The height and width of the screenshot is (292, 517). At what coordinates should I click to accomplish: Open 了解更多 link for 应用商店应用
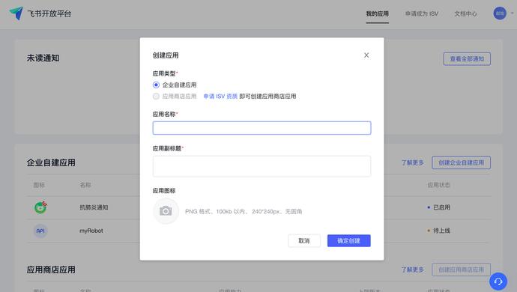click(413, 270)
